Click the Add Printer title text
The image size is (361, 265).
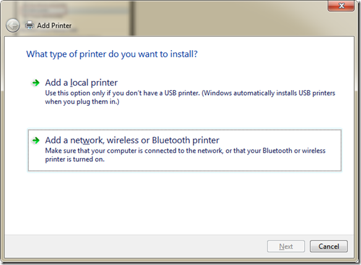[54, 25]
